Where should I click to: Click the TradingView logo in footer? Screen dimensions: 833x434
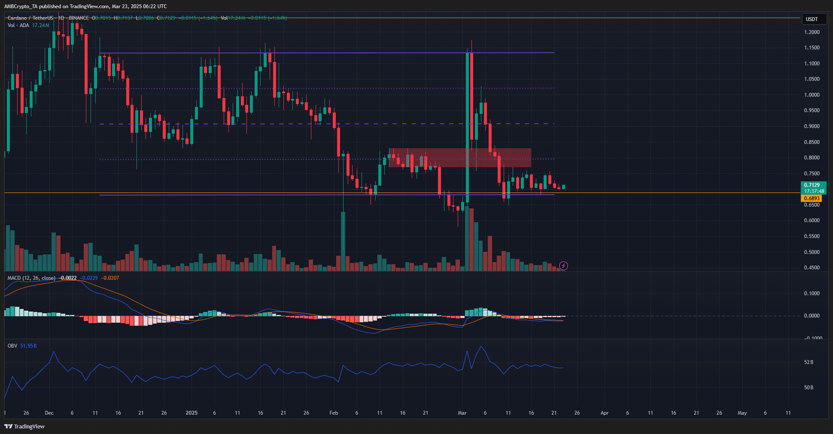(x=24, y=426)
